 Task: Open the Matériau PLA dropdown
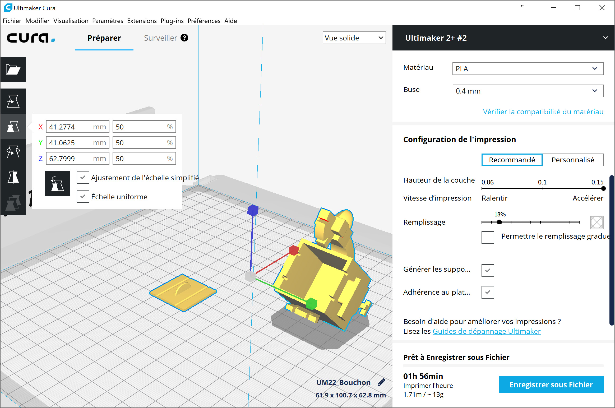[528, 69]
